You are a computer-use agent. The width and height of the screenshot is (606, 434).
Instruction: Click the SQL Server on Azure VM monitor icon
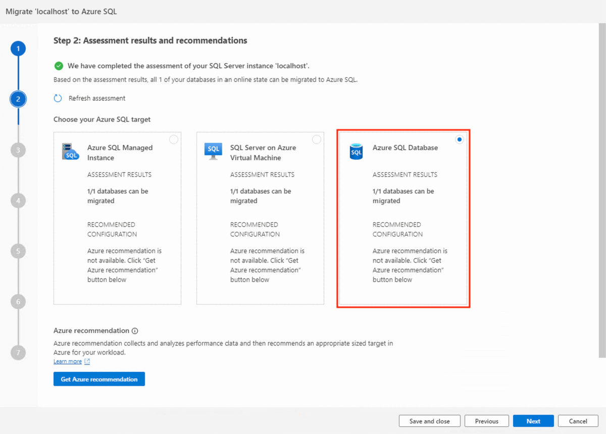point(213,151)
